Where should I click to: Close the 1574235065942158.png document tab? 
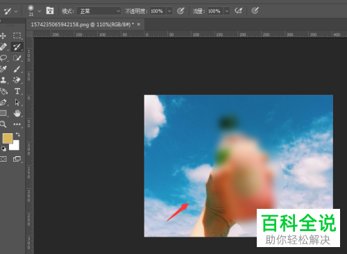click(x=139, y=24)
